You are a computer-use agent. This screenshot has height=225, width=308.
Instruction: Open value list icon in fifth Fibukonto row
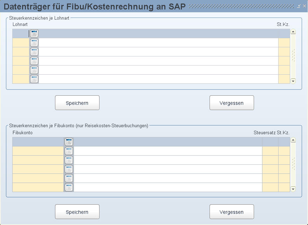[x=69, y=178]
